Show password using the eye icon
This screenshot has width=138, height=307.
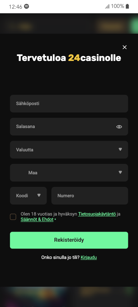[x=119, y=127]
